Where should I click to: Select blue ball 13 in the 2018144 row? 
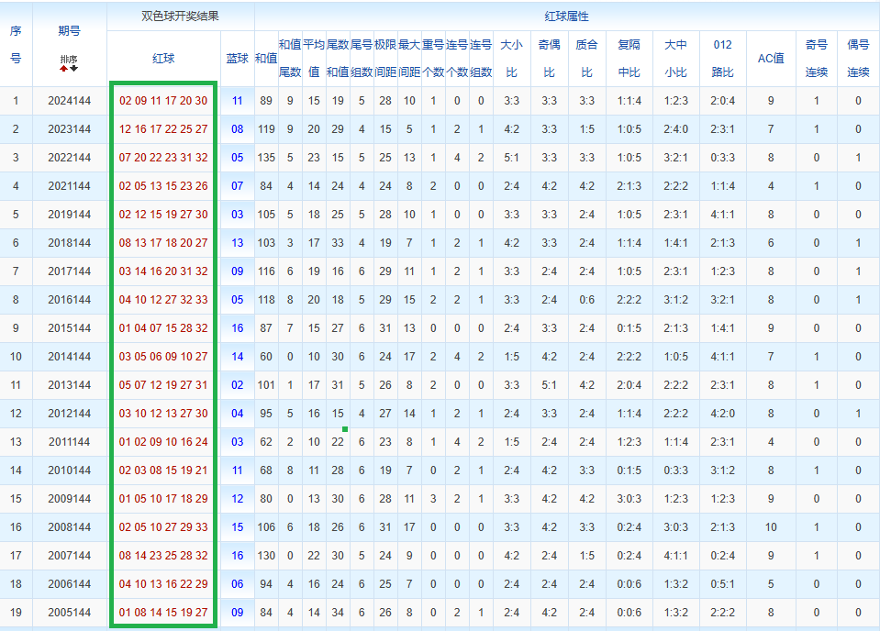click(238, 243)
